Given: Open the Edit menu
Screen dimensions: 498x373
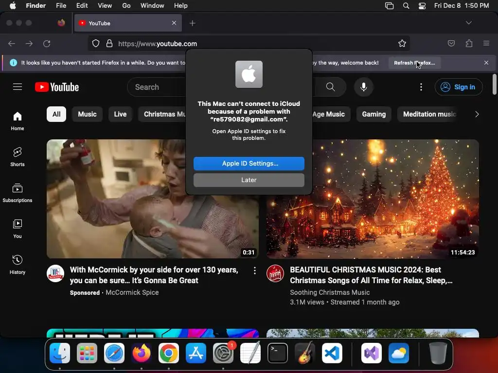Looking at the screenshot, I should 82,6.
